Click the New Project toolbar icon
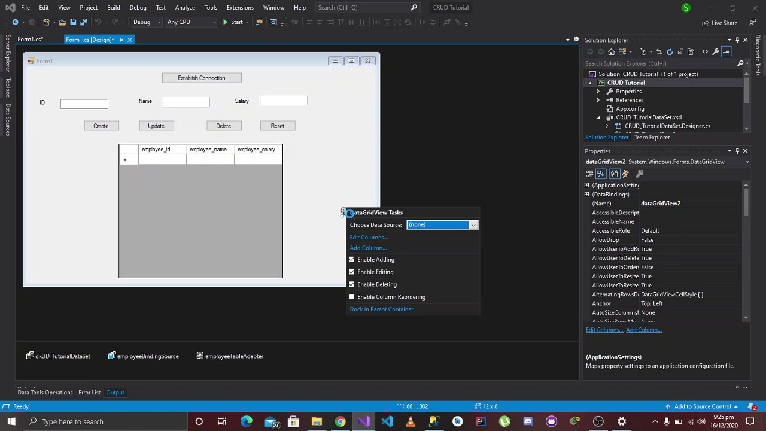 coord(46,22)
